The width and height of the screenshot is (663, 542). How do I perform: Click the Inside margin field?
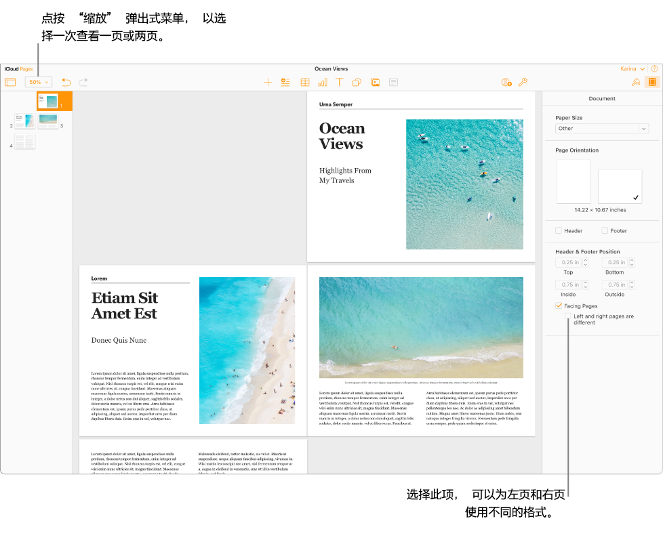point(569,285)
